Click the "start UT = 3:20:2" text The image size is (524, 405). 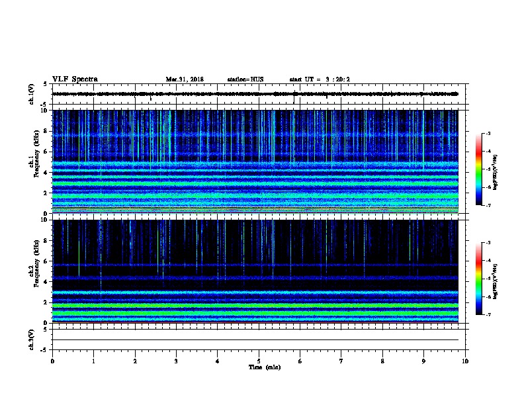[x=320, y=79]
